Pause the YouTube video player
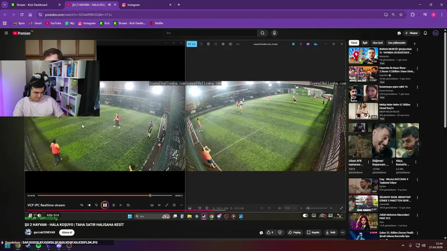This screenshot has height=251, width=447. [30, 215]
